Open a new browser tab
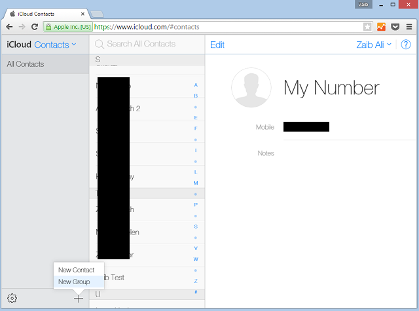Screen dimensions: 419x311 [97, 14]
